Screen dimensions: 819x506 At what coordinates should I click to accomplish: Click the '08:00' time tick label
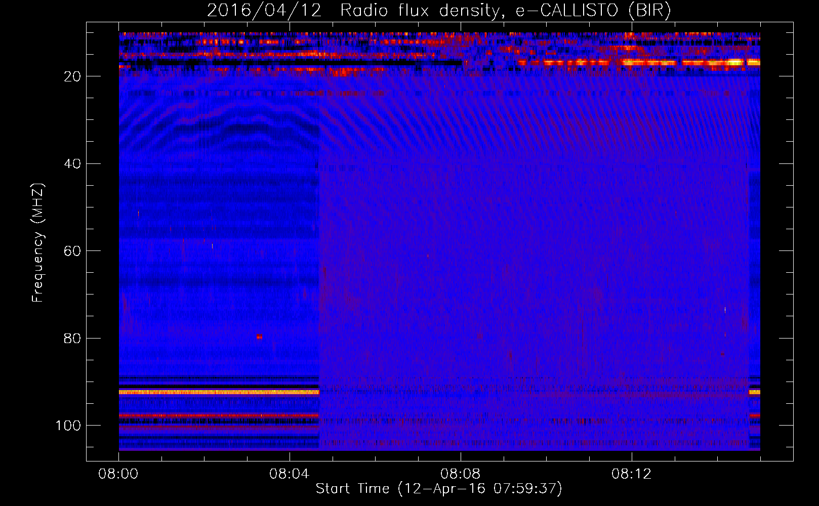(x=118, y=474)
